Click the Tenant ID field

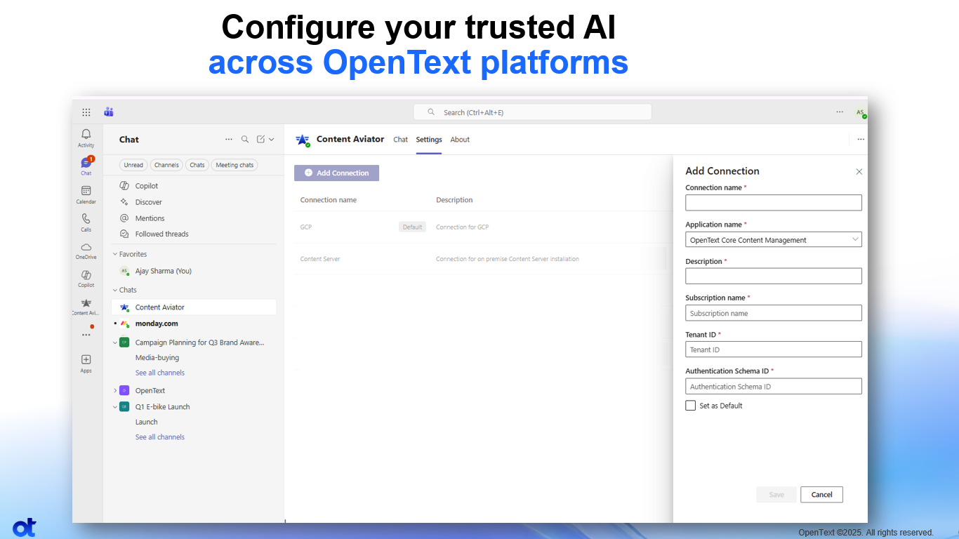coord(774,350)
